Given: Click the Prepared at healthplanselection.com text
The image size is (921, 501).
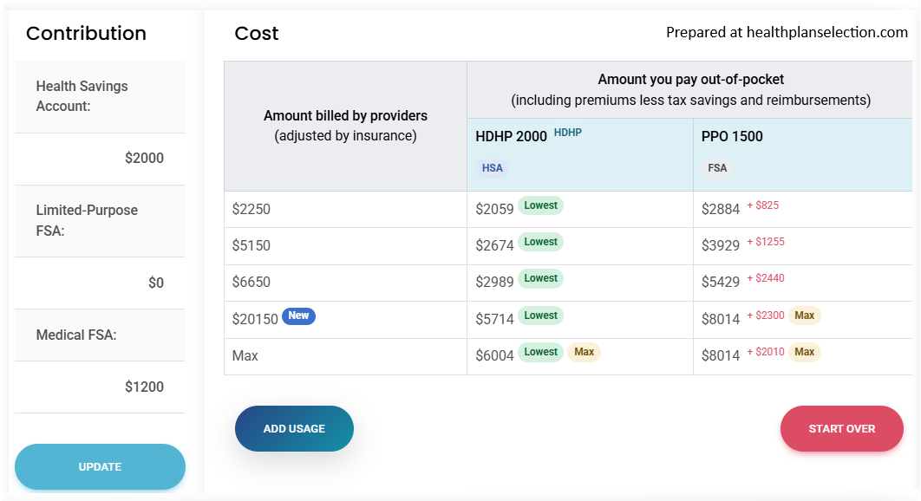Looking at the screenshot, I should (x=787, y=33).
